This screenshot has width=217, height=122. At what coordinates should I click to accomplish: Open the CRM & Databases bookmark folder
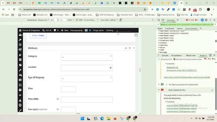pos(105,15)
